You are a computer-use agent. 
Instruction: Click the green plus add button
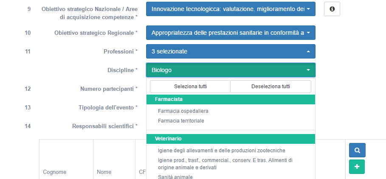(357, 167)
